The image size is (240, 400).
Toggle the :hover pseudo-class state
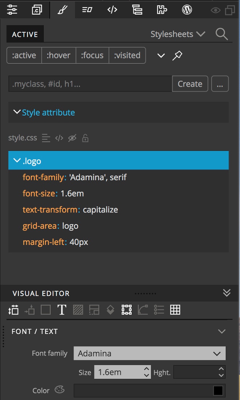59,56
